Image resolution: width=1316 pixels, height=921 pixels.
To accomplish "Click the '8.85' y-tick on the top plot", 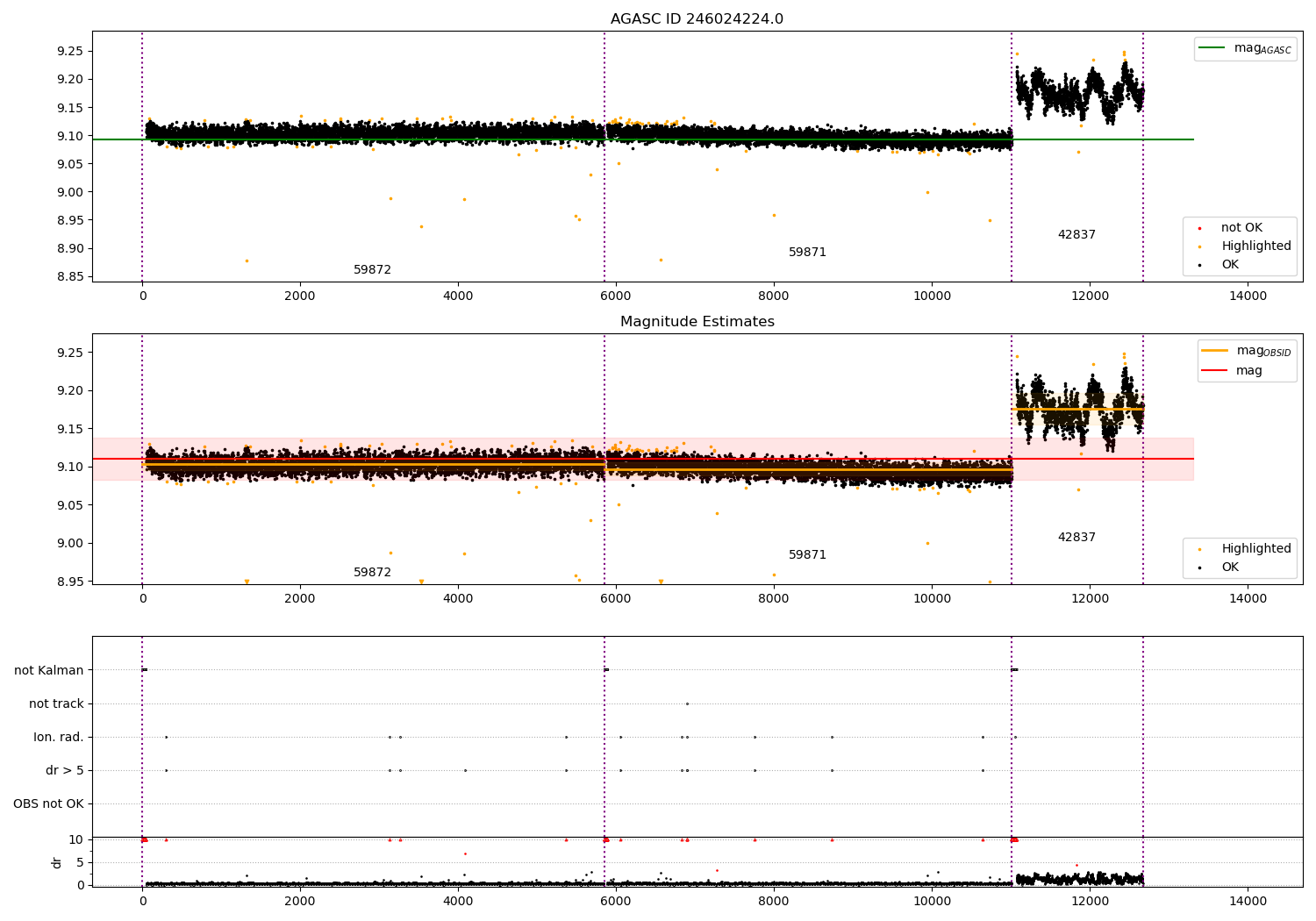I will pos(70,277).
